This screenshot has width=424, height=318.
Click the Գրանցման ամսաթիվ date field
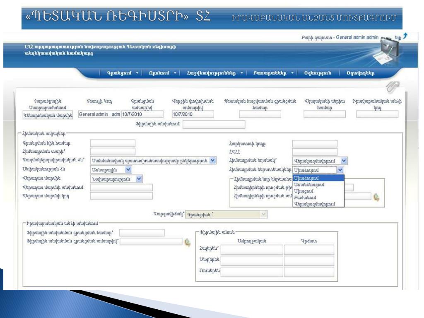142,114
